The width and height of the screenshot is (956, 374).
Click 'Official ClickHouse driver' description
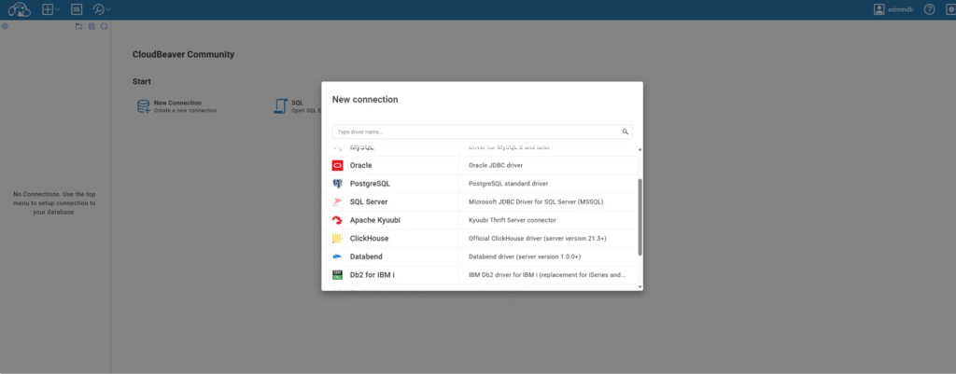537,238
